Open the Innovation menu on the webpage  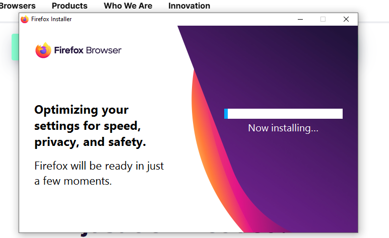(189, 6)
